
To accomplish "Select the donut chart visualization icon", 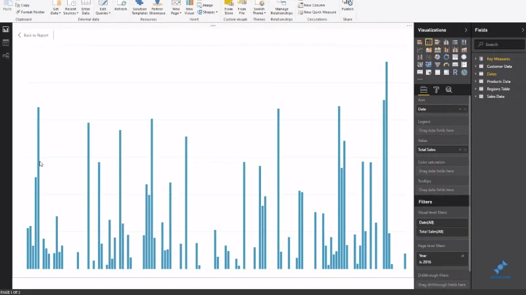I will (x=446, y=57).
